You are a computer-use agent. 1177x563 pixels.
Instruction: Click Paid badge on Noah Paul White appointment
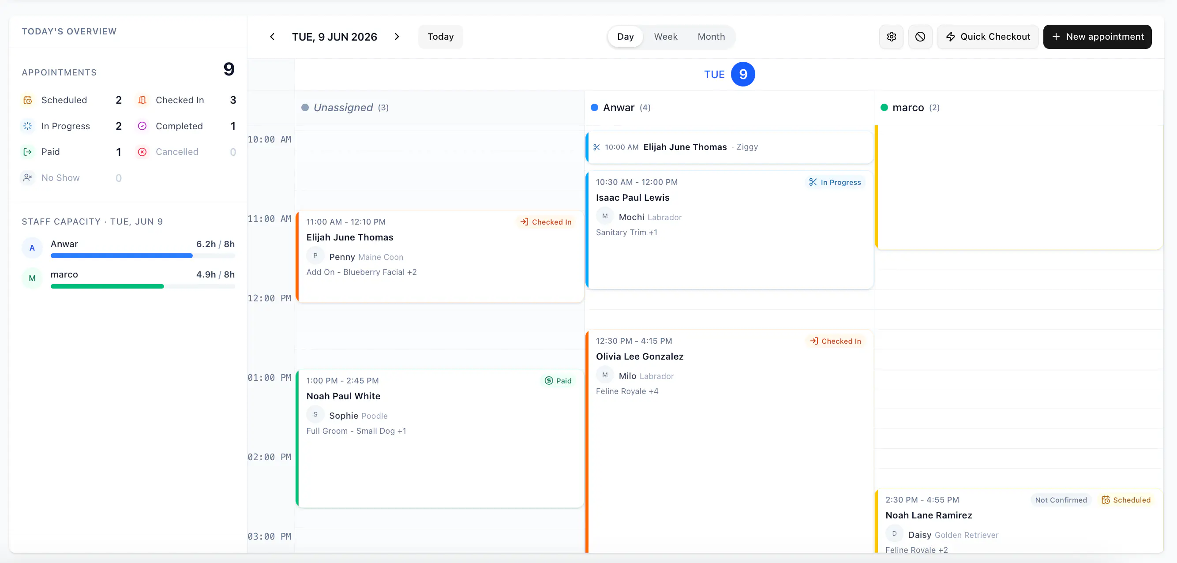pos(559,381)
